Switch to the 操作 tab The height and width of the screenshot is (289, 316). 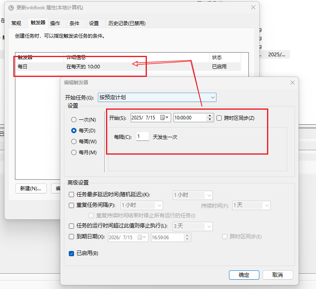(55, 23)
